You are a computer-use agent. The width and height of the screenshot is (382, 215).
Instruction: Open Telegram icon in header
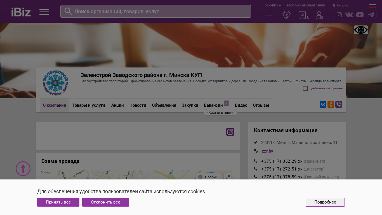[371, 15]
